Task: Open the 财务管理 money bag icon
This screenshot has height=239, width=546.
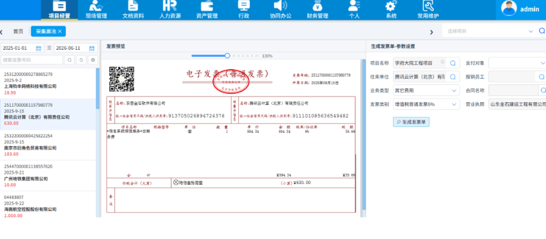Action: click(x=317, y=6)
